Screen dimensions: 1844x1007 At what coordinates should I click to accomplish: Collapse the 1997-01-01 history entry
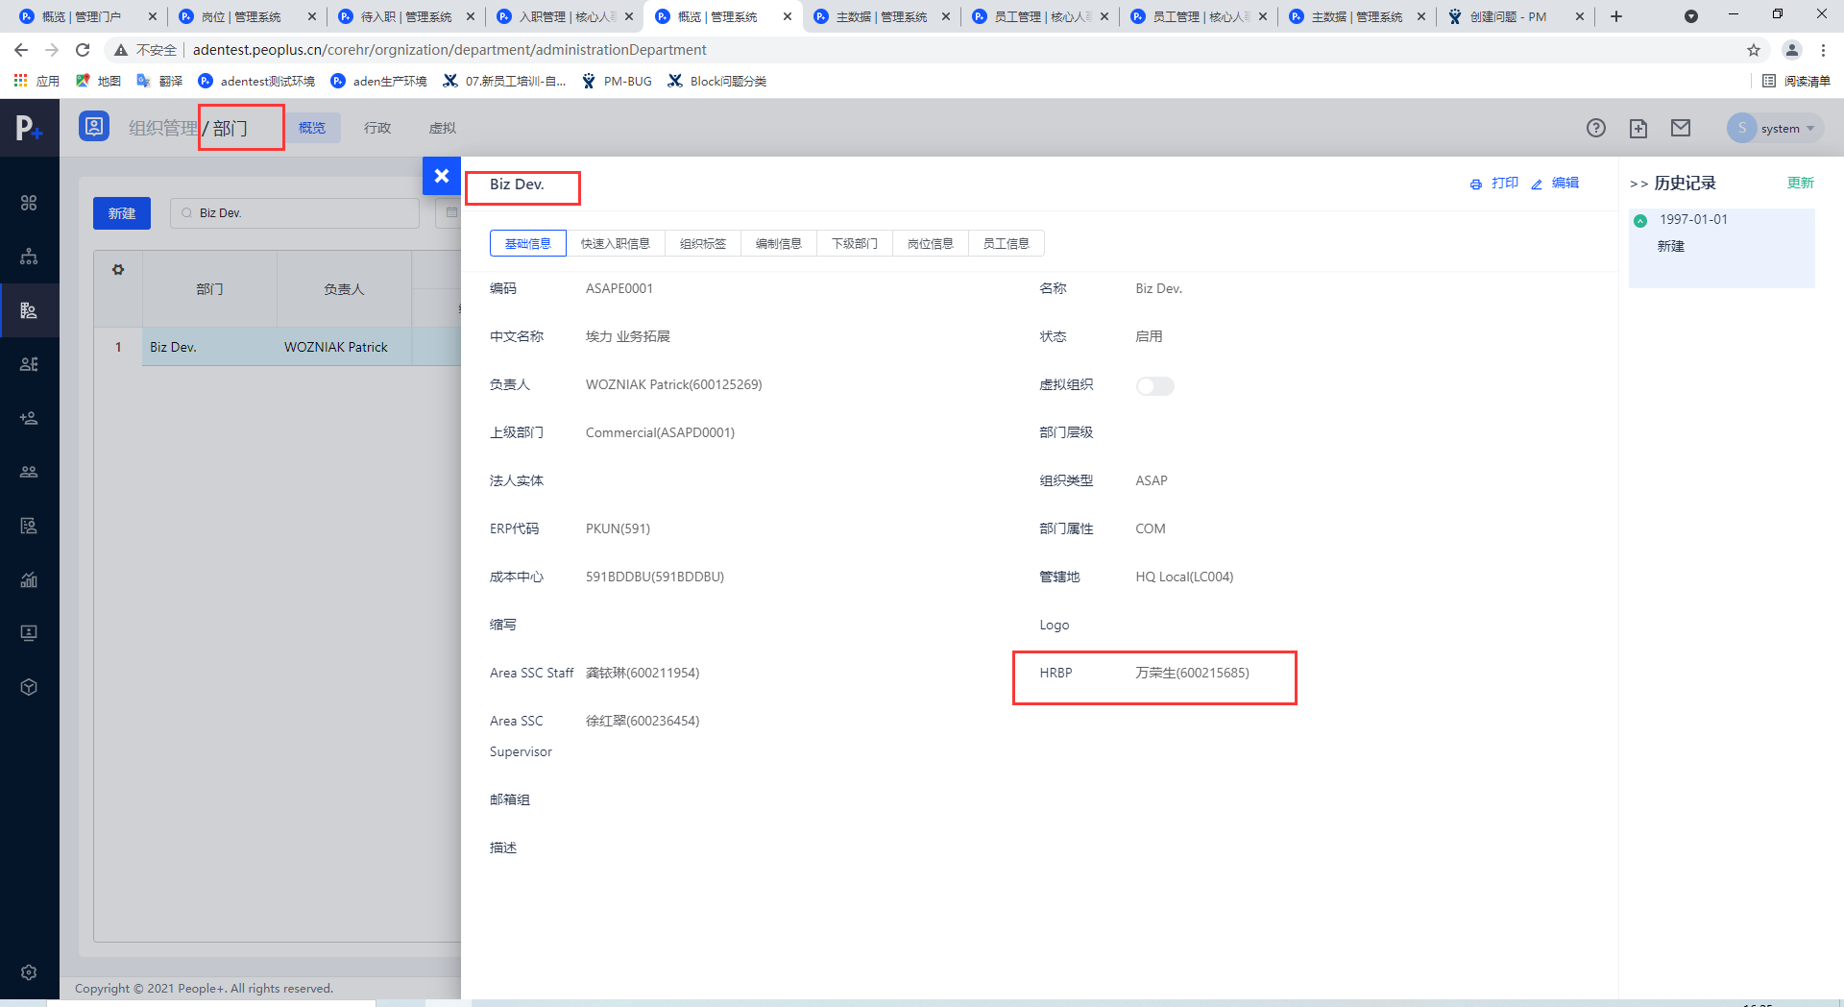point(1641,220)
